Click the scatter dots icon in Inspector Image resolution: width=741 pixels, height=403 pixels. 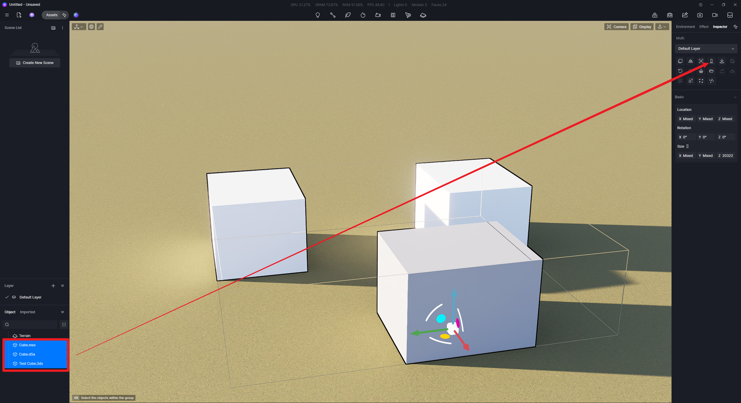tap(711, 81)
